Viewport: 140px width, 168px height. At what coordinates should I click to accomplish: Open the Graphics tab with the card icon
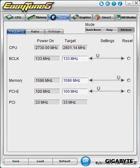pos(82,17)
